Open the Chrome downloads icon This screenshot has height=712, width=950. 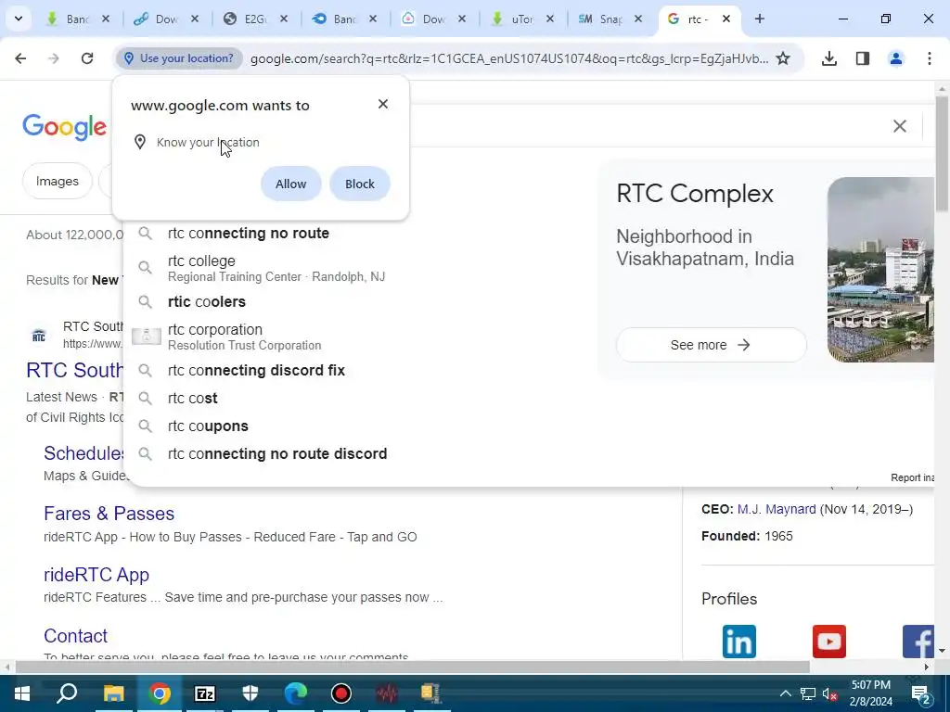point(828,58)
